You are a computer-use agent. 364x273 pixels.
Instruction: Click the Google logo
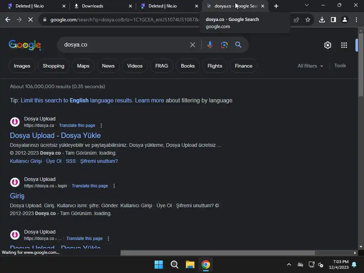click(25, 45)
